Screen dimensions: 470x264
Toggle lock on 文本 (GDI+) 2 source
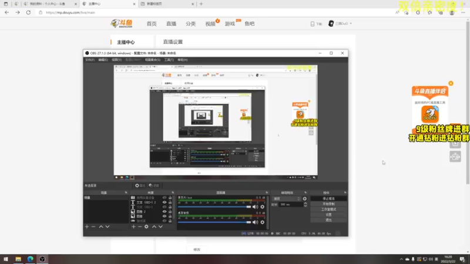click(x=170, y=202)
